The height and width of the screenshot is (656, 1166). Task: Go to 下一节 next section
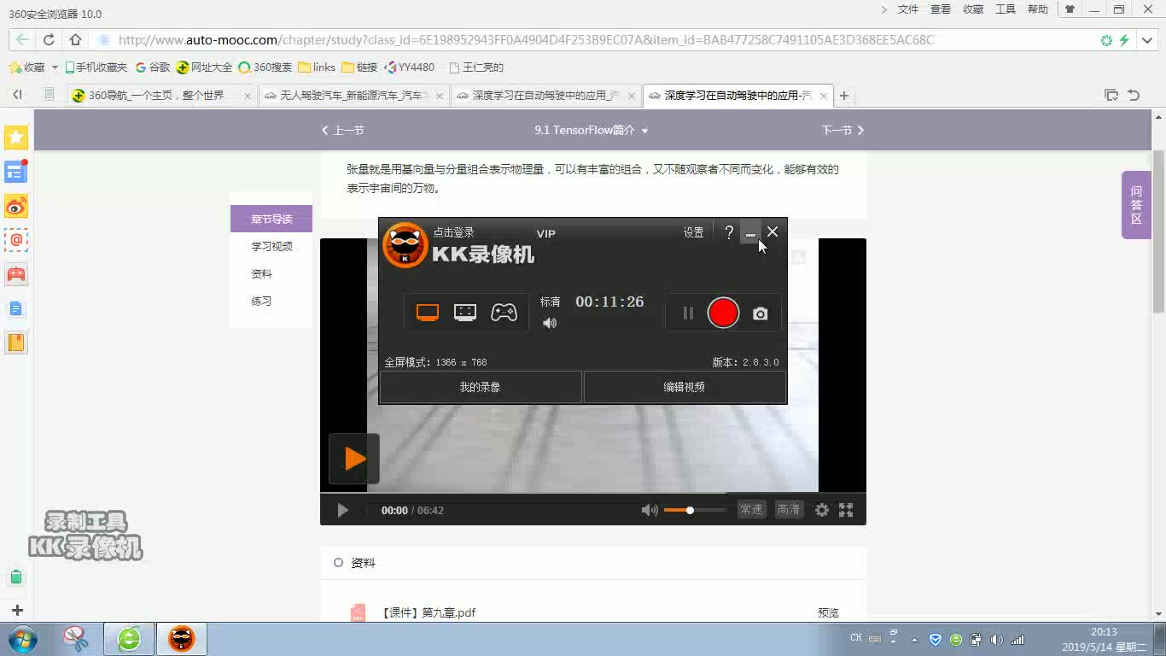tap(842, 130)
